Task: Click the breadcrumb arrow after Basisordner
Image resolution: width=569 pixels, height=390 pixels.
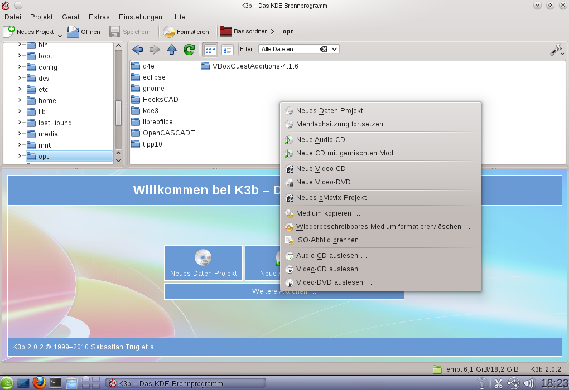Action: [x=273, y=32]
